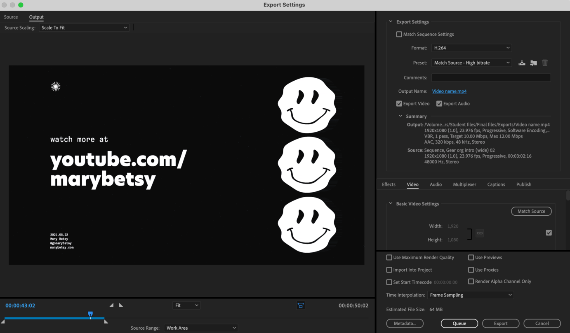
Task: Toggle aspect ratio correction icon
Action: 301,305
